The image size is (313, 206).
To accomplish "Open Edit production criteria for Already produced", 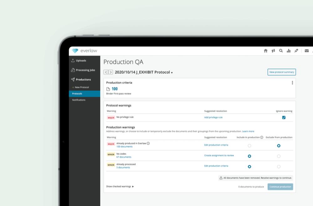I will pyautogui.click(x=216, y=145).
